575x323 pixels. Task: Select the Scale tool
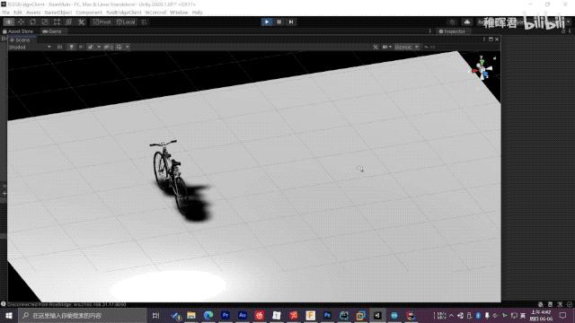(45, 22)
